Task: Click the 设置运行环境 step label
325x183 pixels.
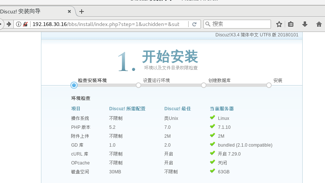Action: point(156,80)
